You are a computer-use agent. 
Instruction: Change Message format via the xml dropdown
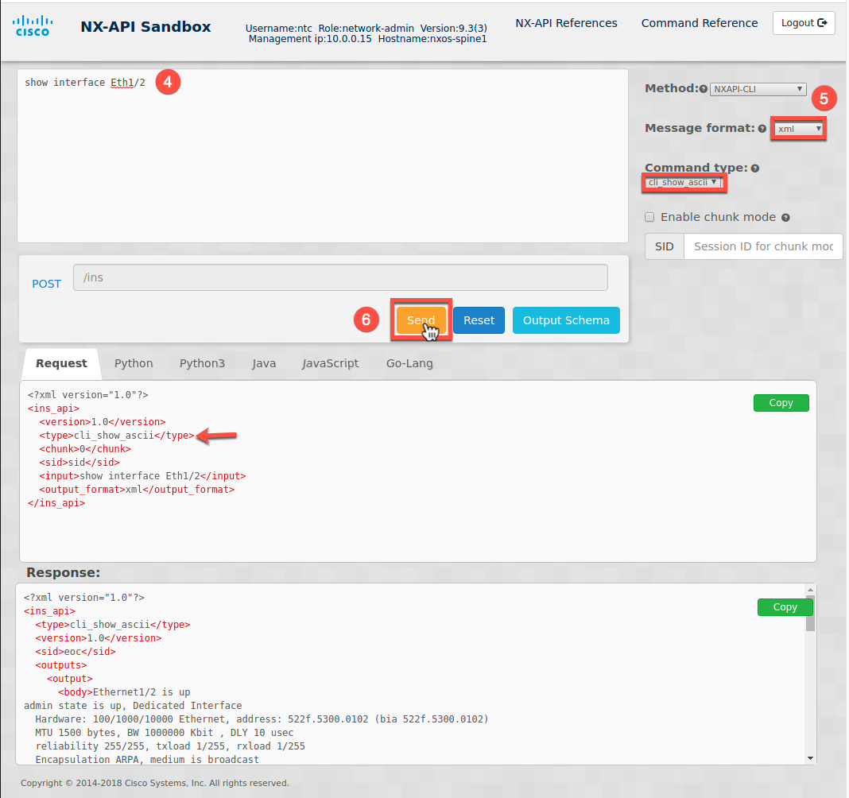click(798, 128)
